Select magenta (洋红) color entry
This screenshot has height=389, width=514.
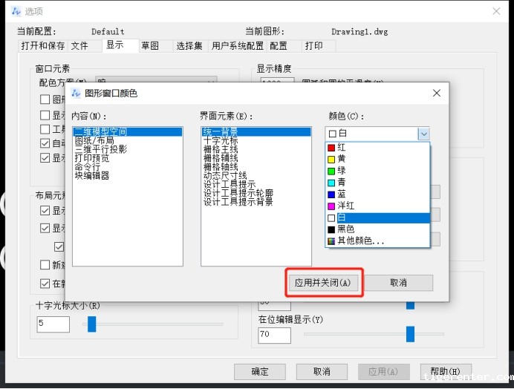(346, 206)
